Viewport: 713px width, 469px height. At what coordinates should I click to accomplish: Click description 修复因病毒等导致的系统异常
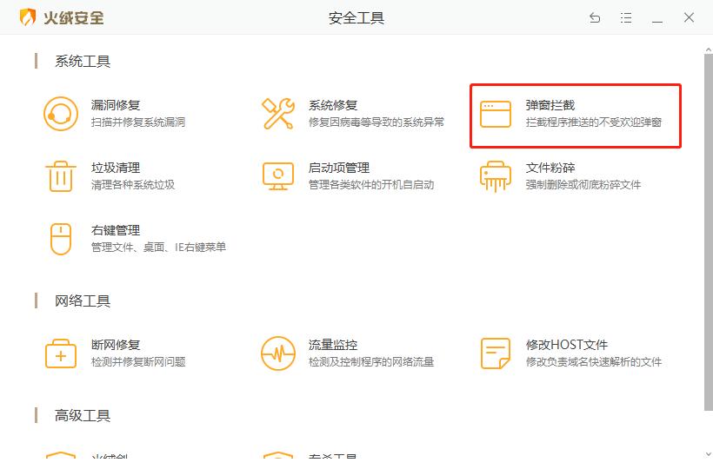pos(376,122)
